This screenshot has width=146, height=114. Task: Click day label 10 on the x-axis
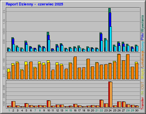48,111
